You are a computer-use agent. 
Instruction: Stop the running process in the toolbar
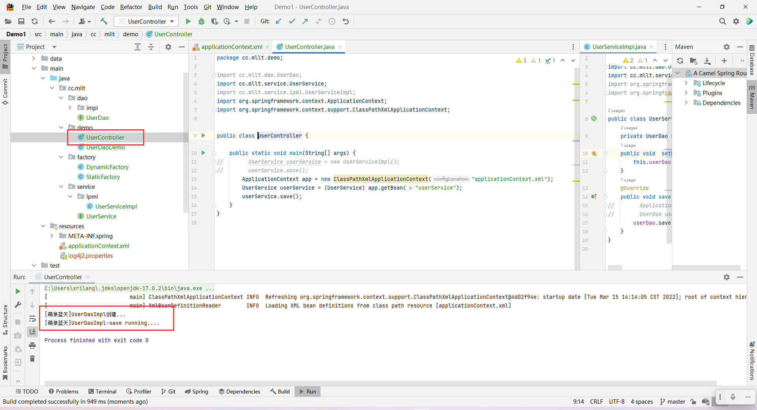pos(247,21)
